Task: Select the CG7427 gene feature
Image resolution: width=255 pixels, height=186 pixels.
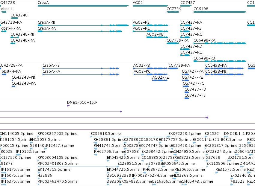Action: (186, 6)
